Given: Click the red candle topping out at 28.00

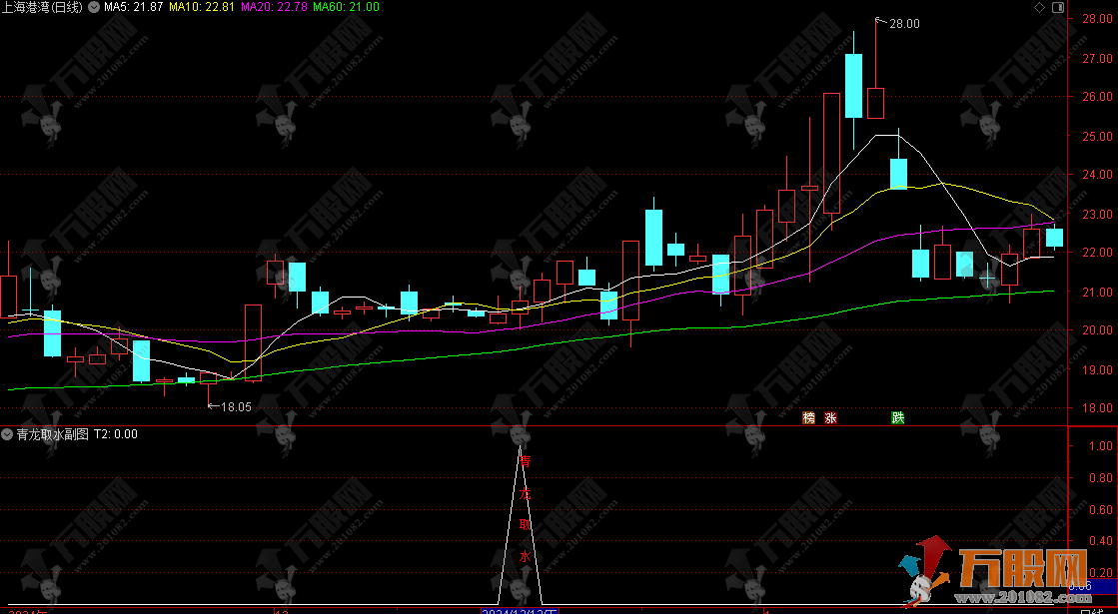Looking at the screenshot, I should pos(875,103).
